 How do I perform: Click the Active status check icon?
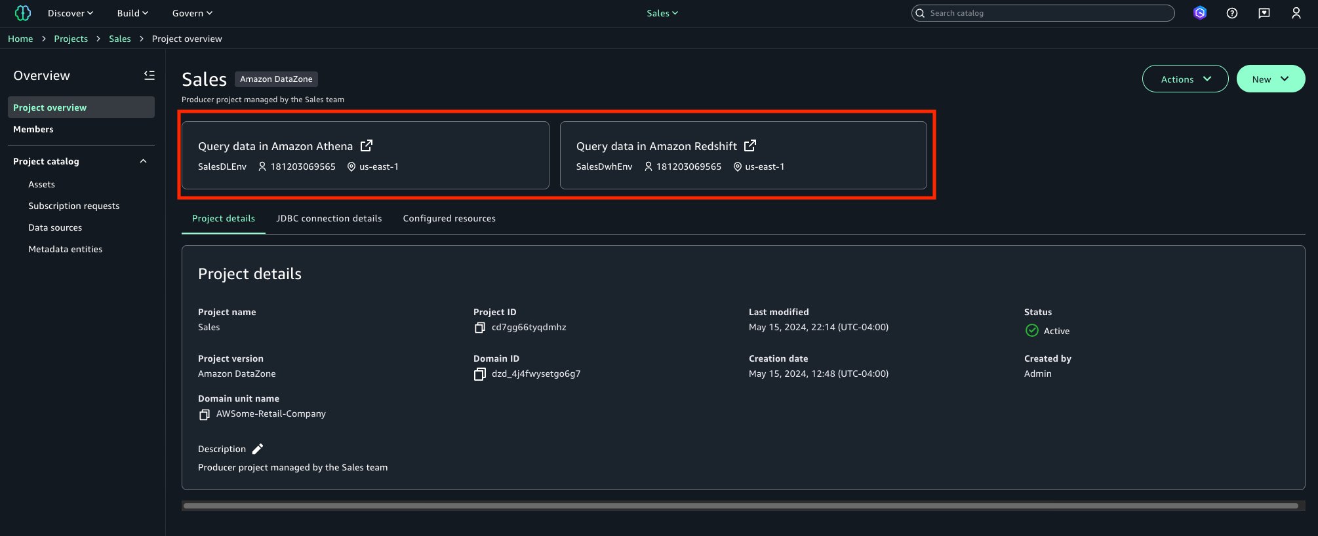1031,331
